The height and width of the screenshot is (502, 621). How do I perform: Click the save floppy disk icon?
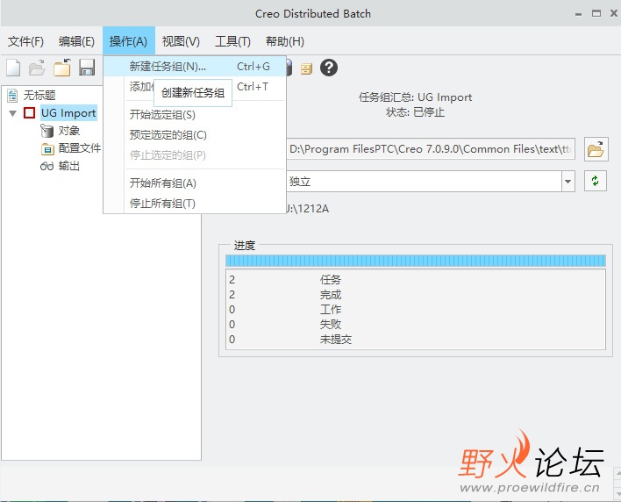click(x=87, y=68)
